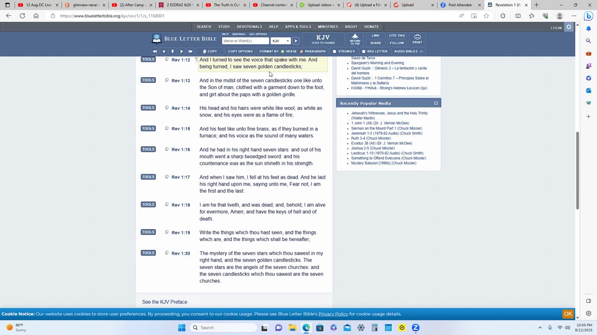
Task: Open the settings gear beside LOGIN
Action: [569, 27]
